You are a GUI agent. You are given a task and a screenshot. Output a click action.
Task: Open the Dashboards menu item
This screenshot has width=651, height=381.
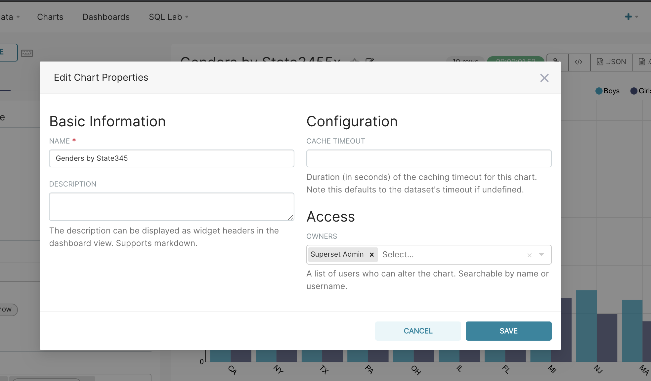click(106, 17)
